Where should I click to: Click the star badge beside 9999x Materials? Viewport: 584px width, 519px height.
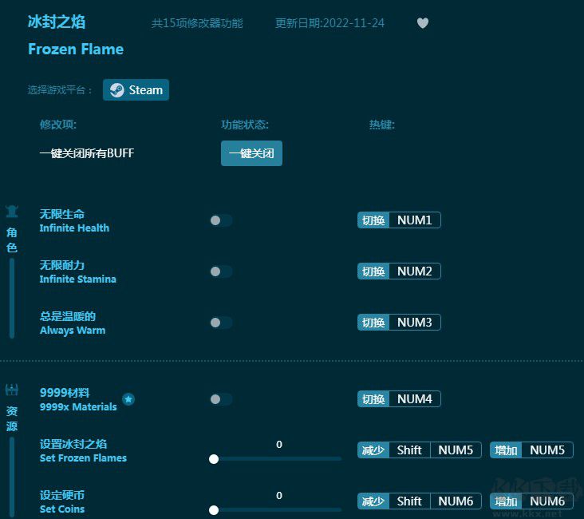pyautogui.click(x=128, y=399)
